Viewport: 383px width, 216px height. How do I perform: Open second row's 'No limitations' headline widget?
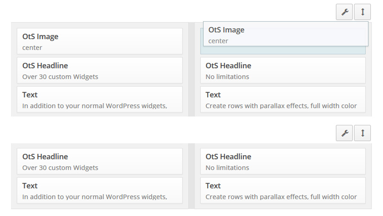coord(283,161)
